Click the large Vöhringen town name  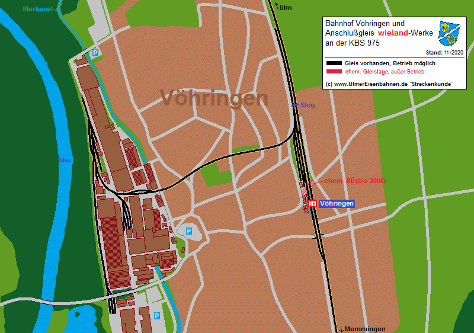[213, 98]
